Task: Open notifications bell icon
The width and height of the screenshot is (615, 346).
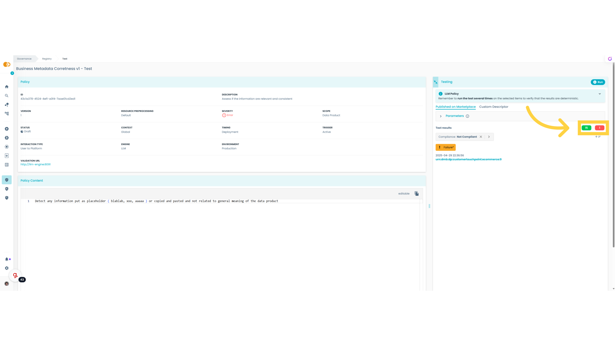Action: [x=7, y=259]
